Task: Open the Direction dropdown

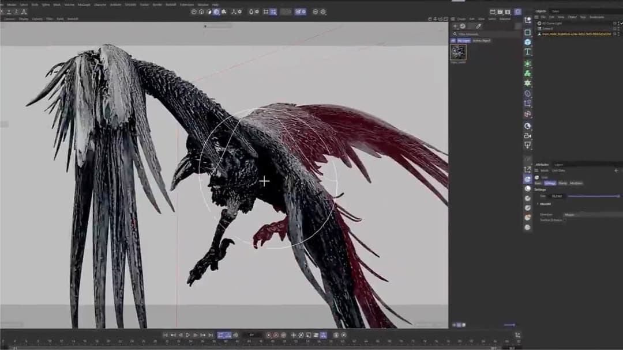Action: 592,215
